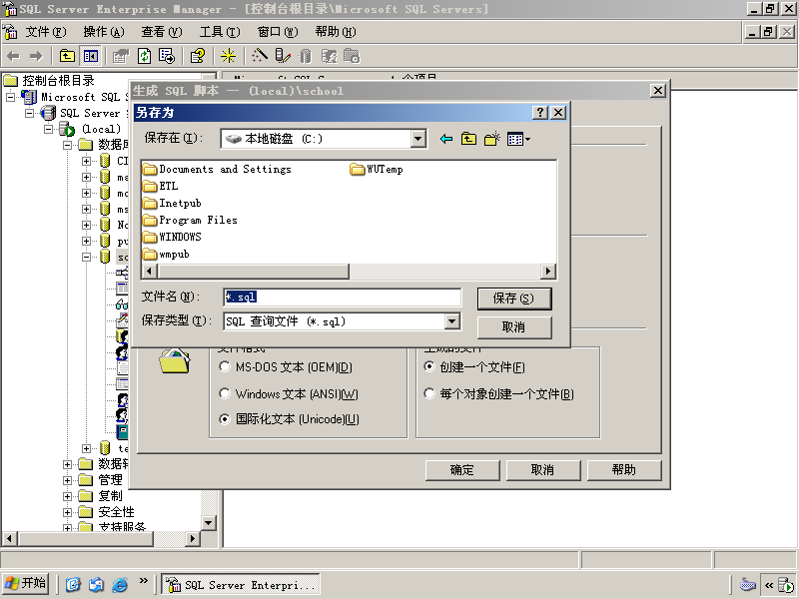Collapse the Microsoft SQL Servers tree node
This screenshot has width=799, height=599.
[x=10, y=97]
